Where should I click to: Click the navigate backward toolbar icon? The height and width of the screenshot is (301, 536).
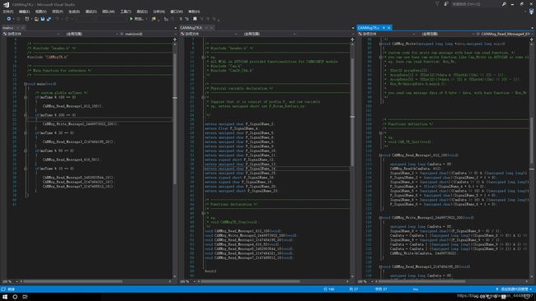[x=8, y=19]
